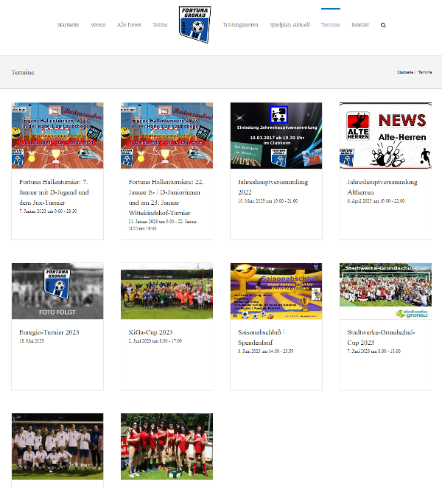The width and height of the screenshot is (442, 487).
Task: Open the Verein menu item
Action: (x=98, y=24)
